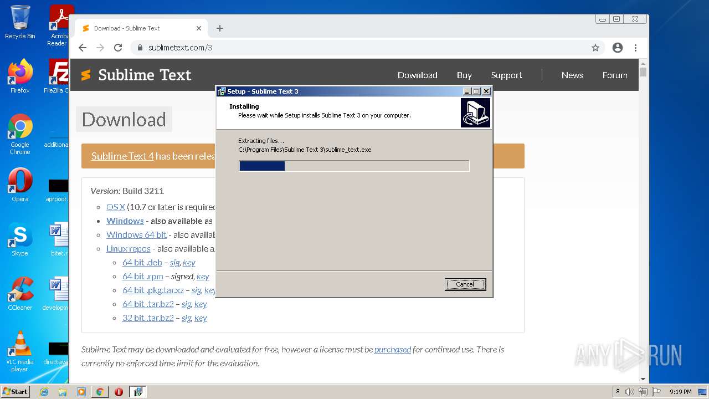Launch the Opera desktop shortcut

point(20,185)
